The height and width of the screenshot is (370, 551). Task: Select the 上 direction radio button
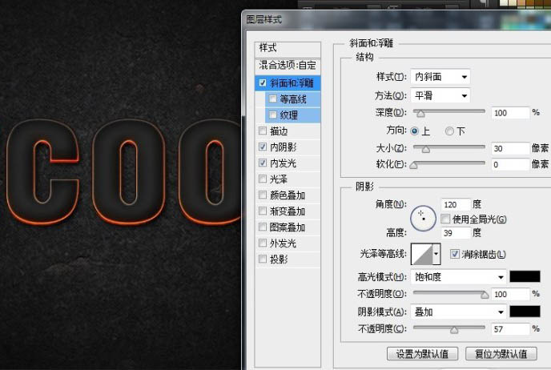pos(415,131)
